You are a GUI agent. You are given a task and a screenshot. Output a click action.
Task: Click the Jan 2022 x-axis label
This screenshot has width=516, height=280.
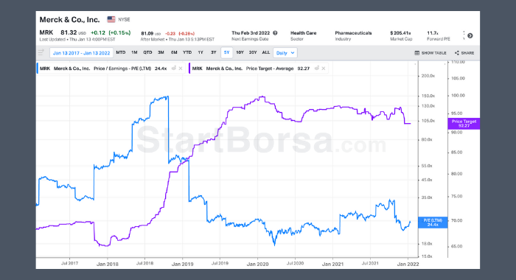[x=408, y=264]
